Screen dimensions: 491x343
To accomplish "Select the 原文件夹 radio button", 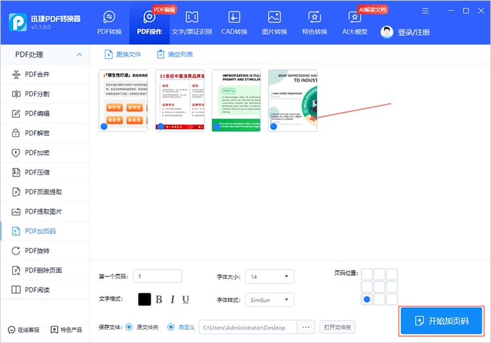I will (x=129, y=327).
